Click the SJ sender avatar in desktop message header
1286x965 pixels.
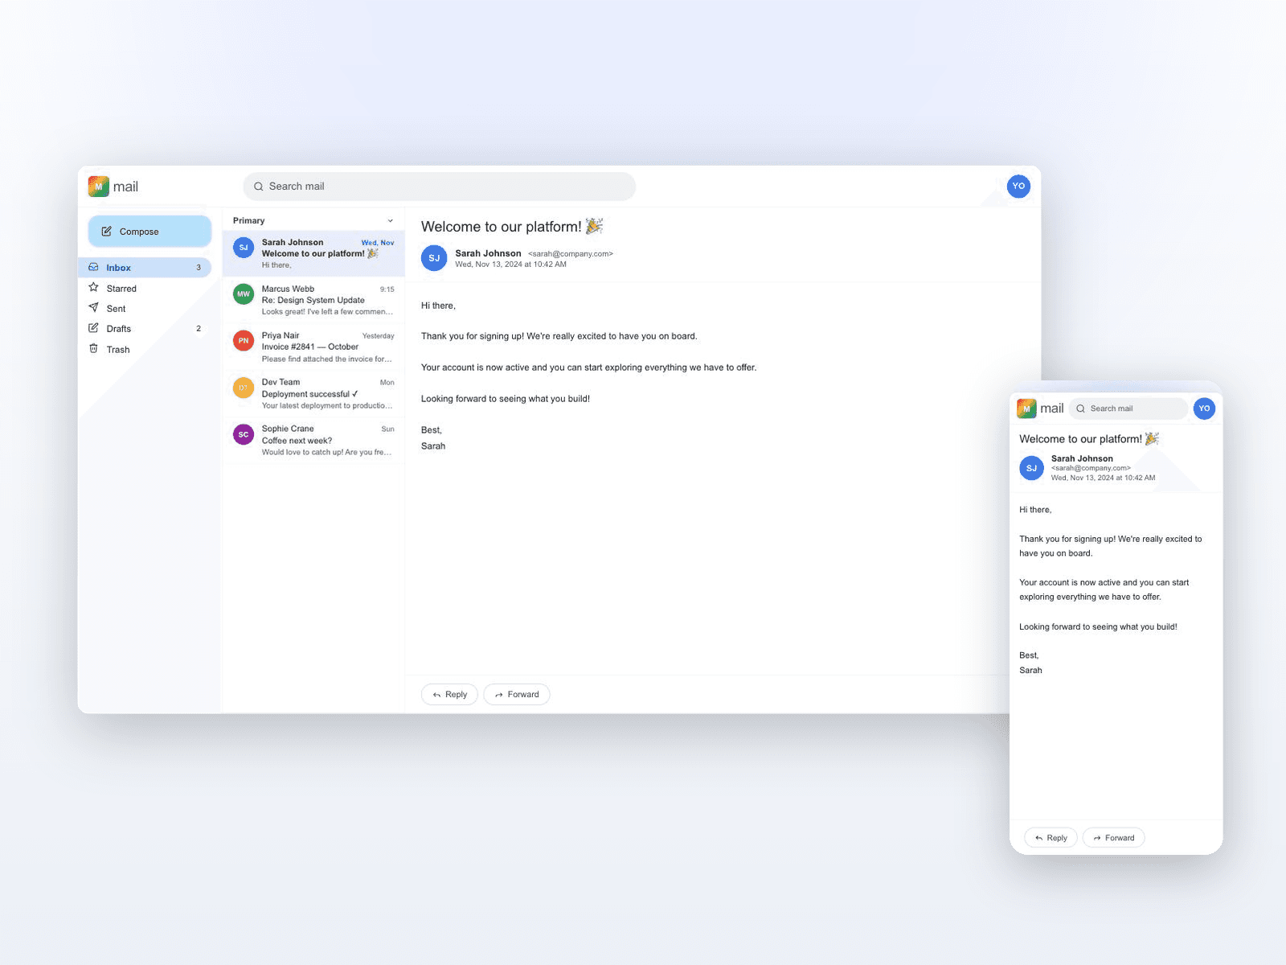pos(434,258)
